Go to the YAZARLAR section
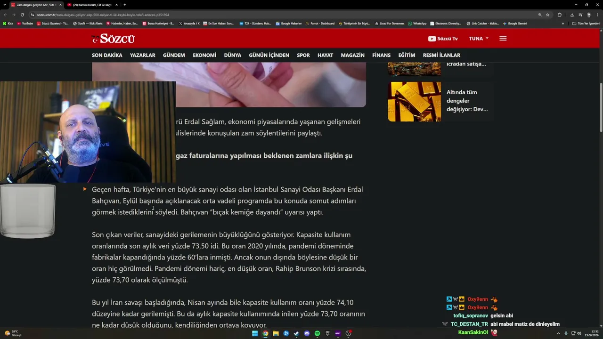 (x=143, y=55)
